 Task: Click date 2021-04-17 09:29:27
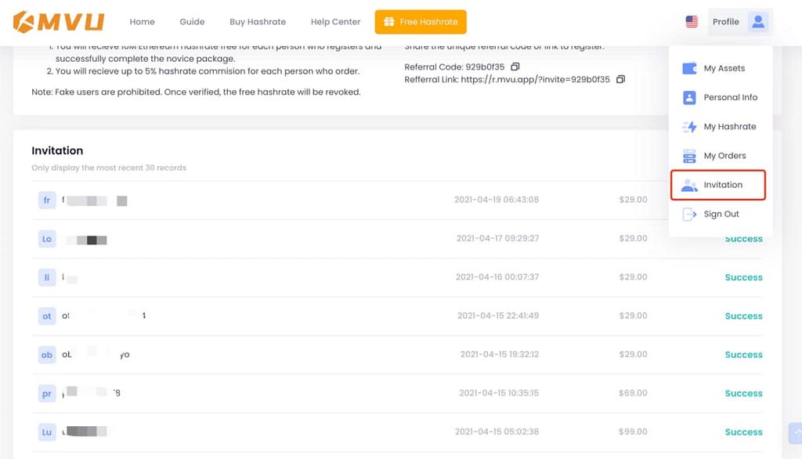tap(497, 238)
